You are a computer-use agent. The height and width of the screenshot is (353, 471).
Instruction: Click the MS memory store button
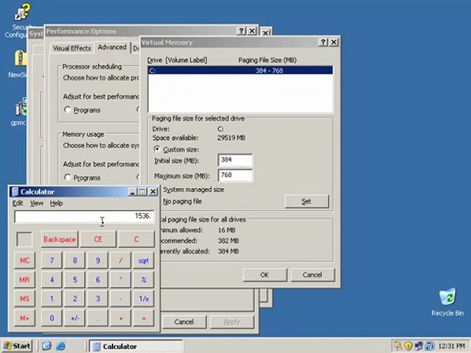[x=25, y=299]
